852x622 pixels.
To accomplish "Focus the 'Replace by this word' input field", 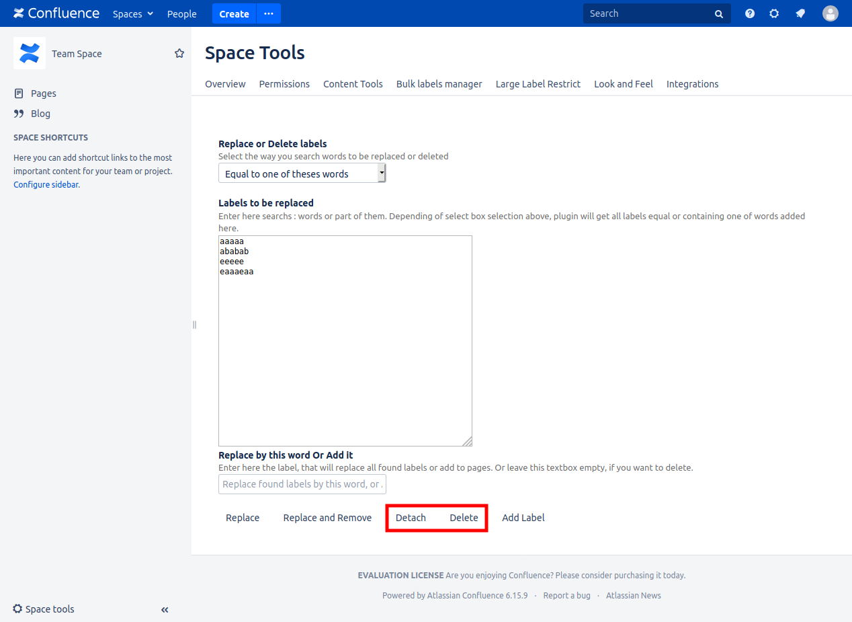I will pyautogui.click(x=302, y=484).
